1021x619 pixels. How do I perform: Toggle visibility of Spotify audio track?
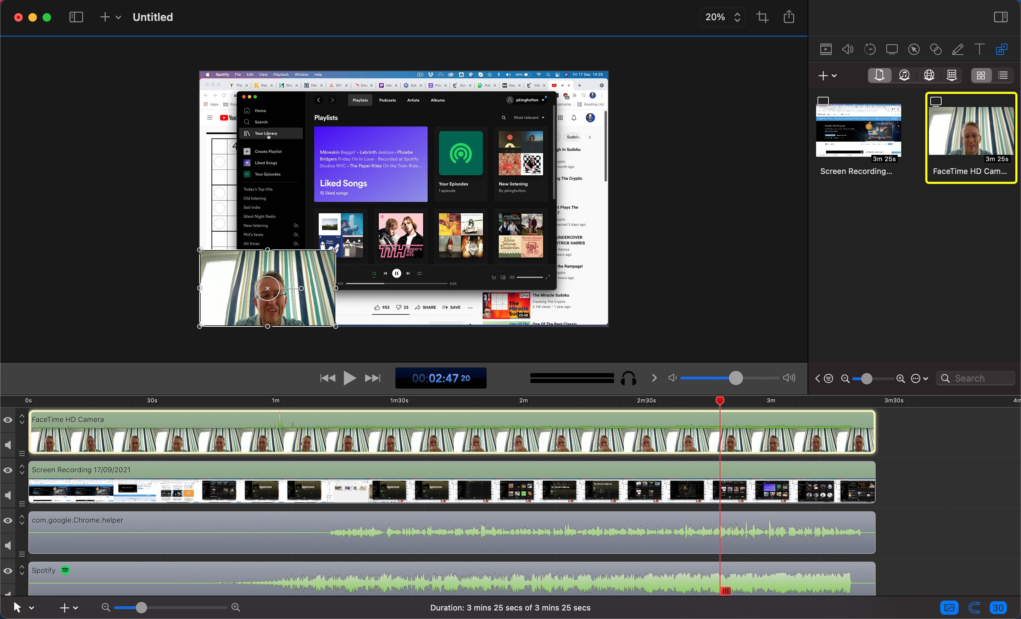pyautogui.click(x=8, y=569)
